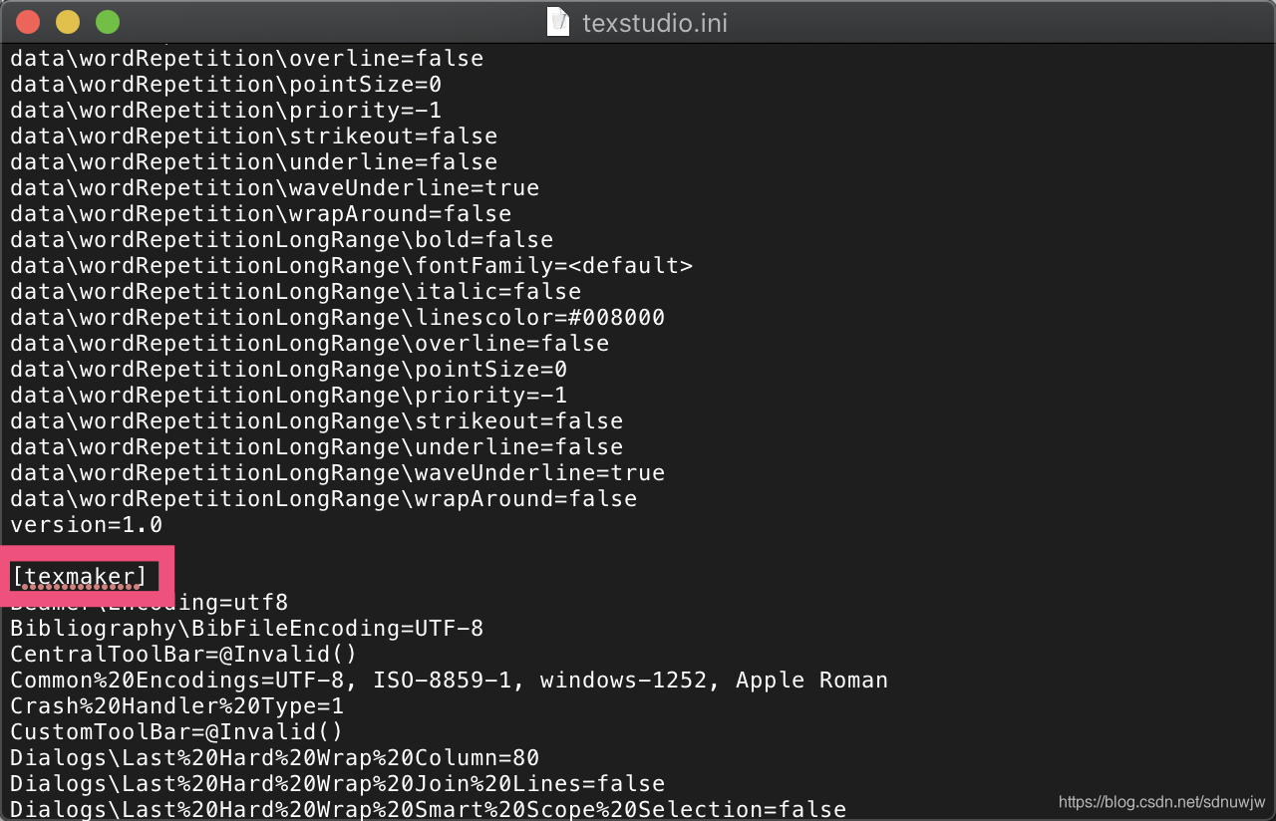The height and width of the screenshot is (821, 1276).
Task: Click line data\wordRepetition\priority=-1
Action: pyautogui.click(x=225, y=111)
